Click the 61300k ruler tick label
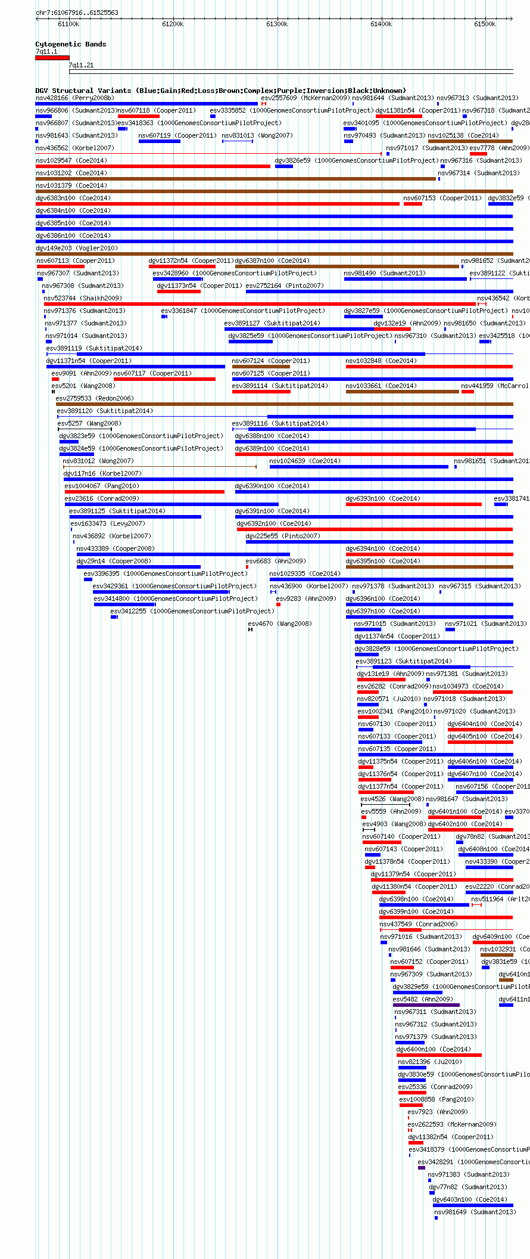 [x=277, y=24]
